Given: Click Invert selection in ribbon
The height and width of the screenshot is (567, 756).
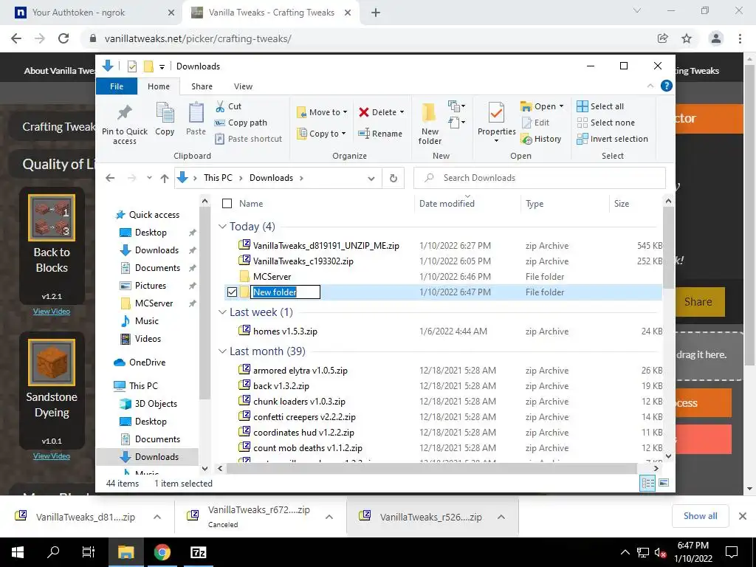Looking at the screenshot, I should (x=612, y=139).
